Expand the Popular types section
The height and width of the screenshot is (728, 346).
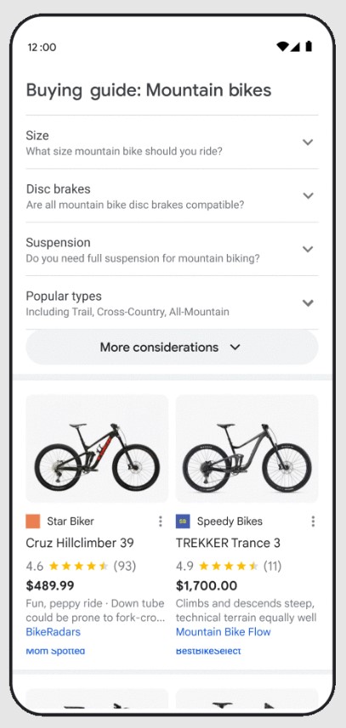click(172, 302)
